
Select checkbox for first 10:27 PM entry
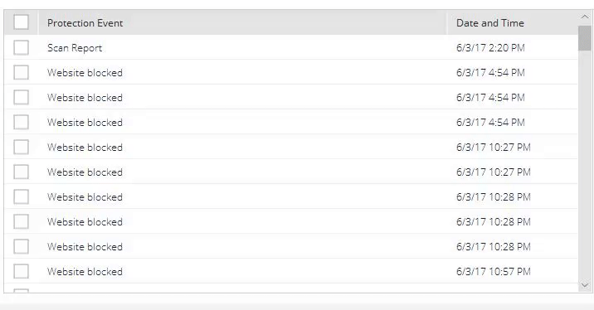tap(21, 147)
